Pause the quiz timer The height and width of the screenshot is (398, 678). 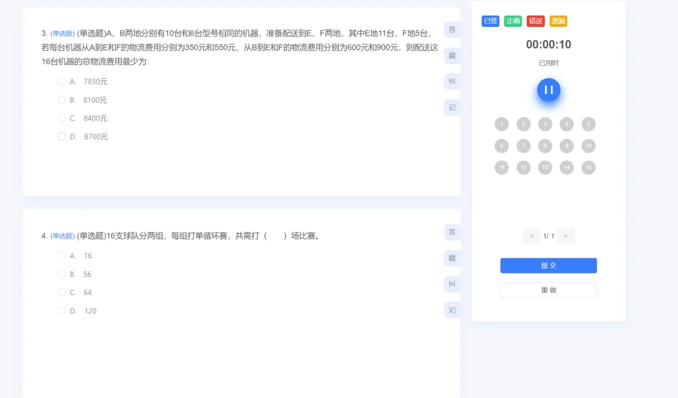pyautogui.click(x=549, y=90)
